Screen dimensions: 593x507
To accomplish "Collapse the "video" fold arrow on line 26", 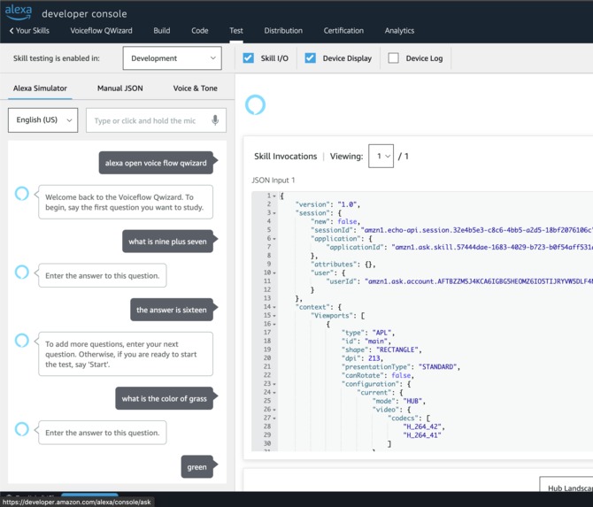I will pyautogui.click(x=274, y=410).
